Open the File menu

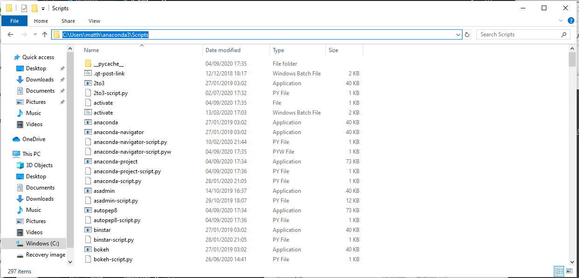[x=14, y=21]
